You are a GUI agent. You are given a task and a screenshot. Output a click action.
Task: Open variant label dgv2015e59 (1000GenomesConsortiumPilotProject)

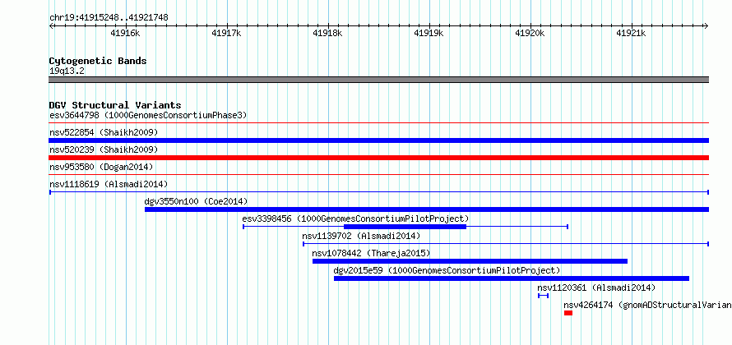click(x=447, y=270)
